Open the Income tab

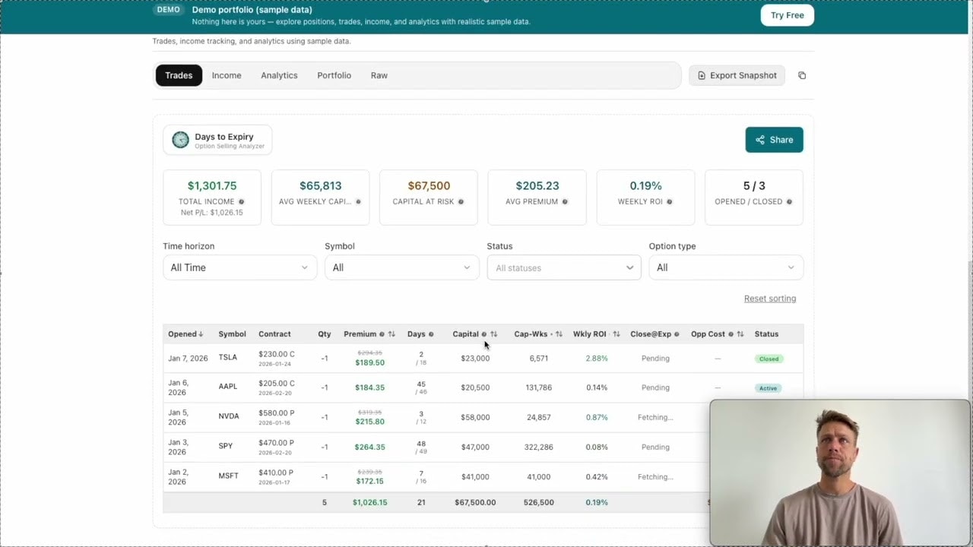[x=227, y=75]
